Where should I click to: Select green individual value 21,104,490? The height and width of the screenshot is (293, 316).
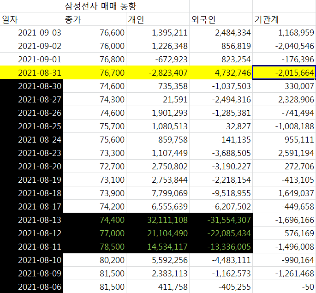(158, 233)
